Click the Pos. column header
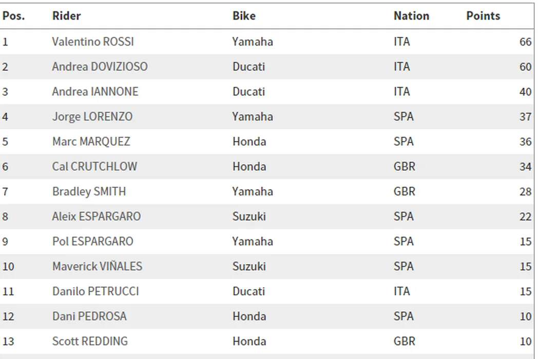The height and width of the screenshot is (359, 539). tap(13, 16)
